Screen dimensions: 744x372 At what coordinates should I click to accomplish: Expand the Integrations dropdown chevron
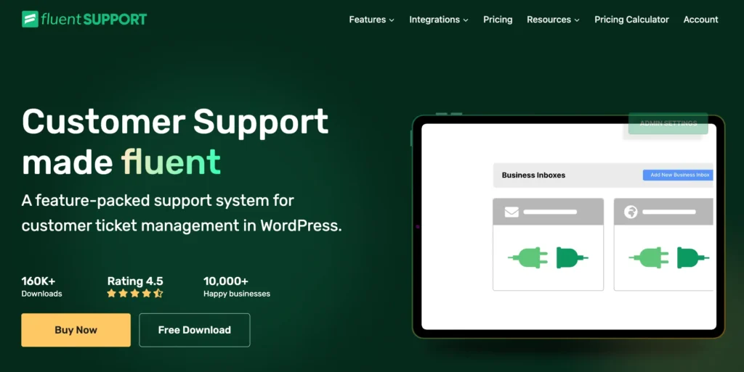coord(466,20)
